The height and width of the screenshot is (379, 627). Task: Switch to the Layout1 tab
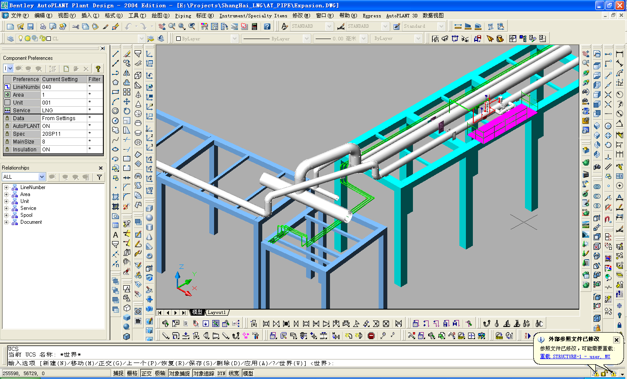point(217,312)
